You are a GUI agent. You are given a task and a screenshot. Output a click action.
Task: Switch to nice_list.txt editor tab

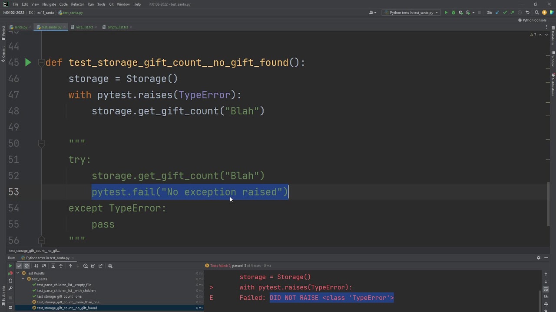tap(84, 27)
